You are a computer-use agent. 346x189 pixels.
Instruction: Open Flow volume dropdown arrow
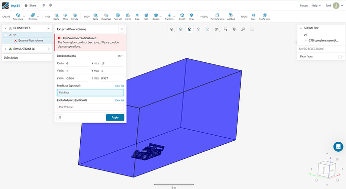[24, 17]
